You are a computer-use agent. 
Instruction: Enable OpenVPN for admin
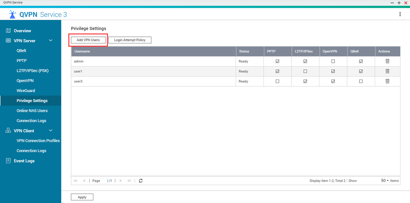click(333, 61)
